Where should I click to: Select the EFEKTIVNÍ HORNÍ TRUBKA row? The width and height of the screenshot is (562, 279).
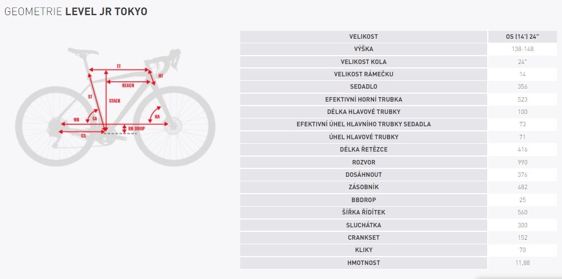(398, 99)
